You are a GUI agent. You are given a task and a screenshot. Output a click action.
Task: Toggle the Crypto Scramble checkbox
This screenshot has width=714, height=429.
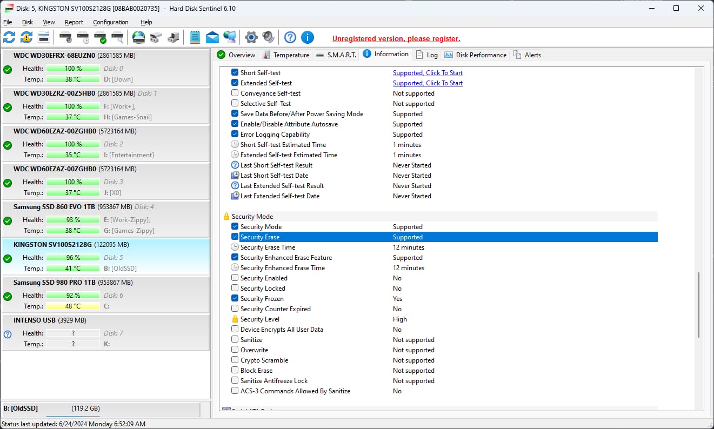(235, 360)
